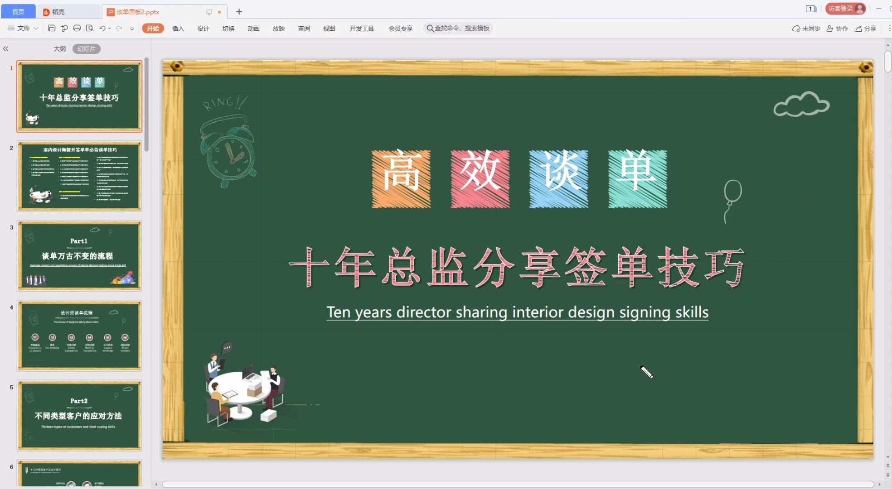Screen dimensions: 892x489
Task: Expand the dropdown arrow beside 文件
Action: coord(36,29)
